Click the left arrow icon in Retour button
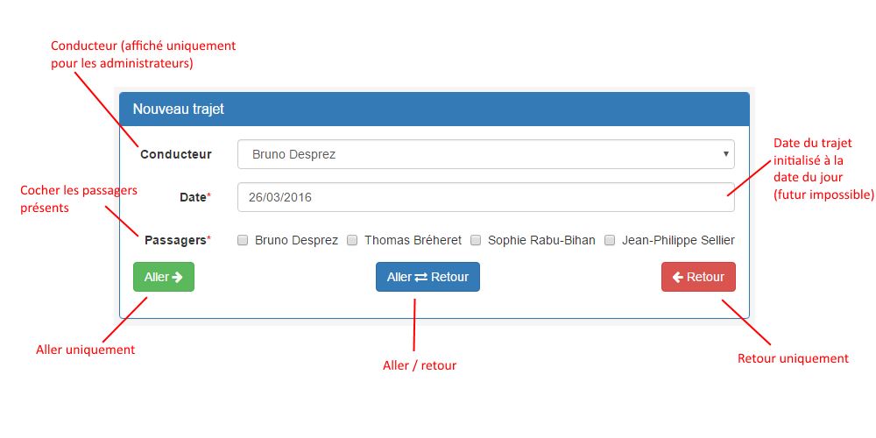Image resolution: width=876 pixels, height=438 pixels. pos(677,277)
